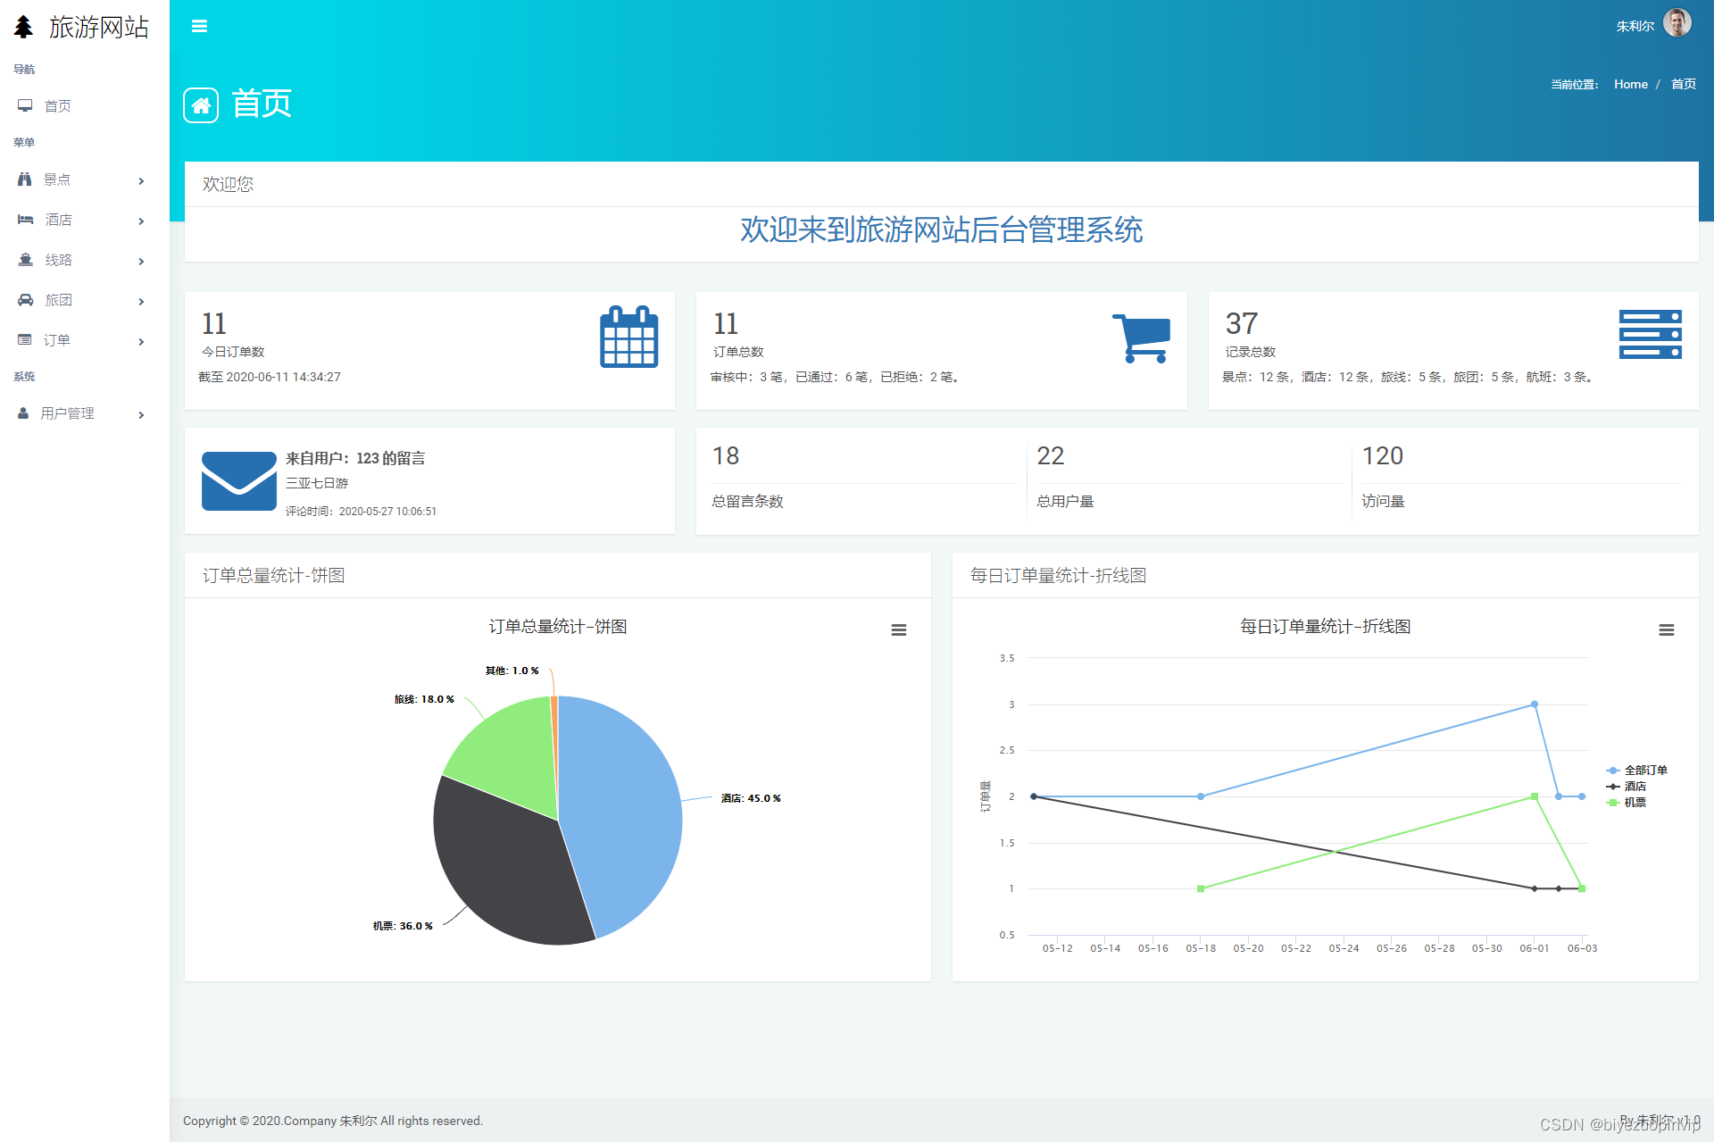Expand the 景点 menu chevron
Image resolution: width=1714 pixels, height=1142 pixels.
(141, 180)
